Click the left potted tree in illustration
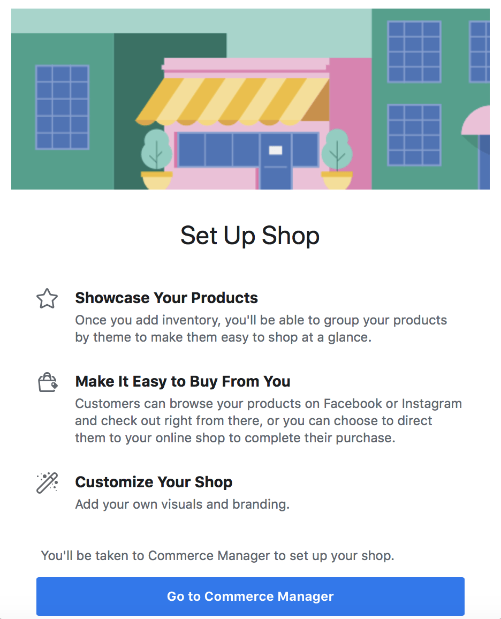Screen dimensions: 501x619 click(x=157, y=160)
